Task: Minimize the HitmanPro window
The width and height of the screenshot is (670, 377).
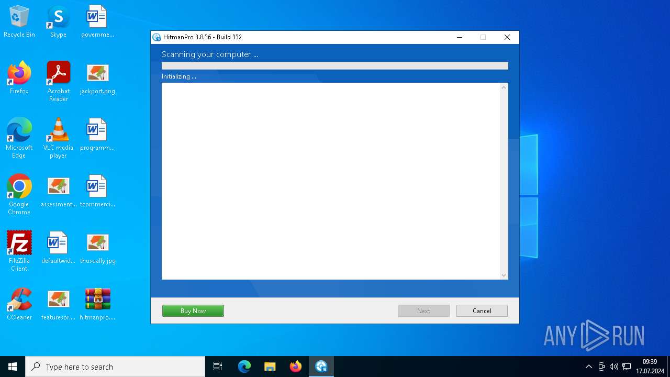Action: pyautogui.click(x=460, y=37)
